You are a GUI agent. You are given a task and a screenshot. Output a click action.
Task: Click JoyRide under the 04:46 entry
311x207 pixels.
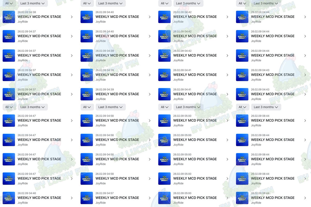(23, 203)
